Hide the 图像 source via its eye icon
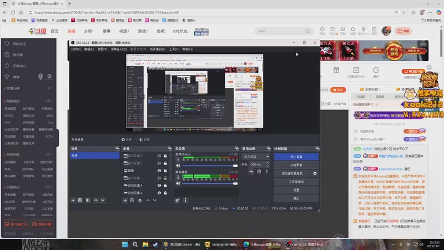 coord(159,171)
